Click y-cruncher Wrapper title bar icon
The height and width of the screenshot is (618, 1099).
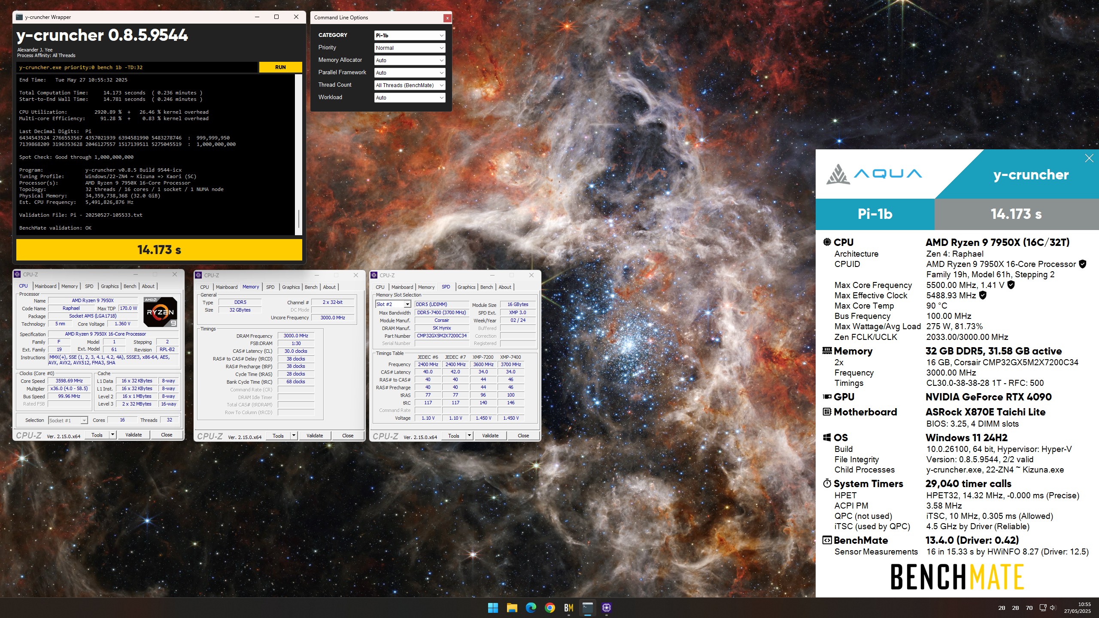click(19, 17)
